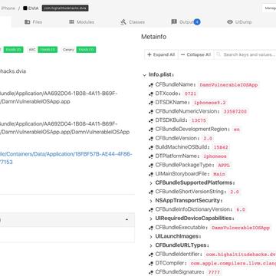This screenshot has width=276, height=276.
Task: Expand UIRequiredDeviceCapabilities node
Action: pyautogui.click(x=151, y=219)
